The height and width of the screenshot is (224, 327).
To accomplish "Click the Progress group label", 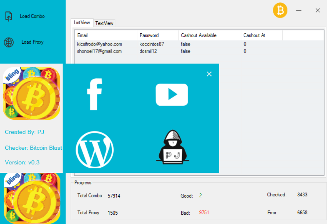I will (83, 183).
